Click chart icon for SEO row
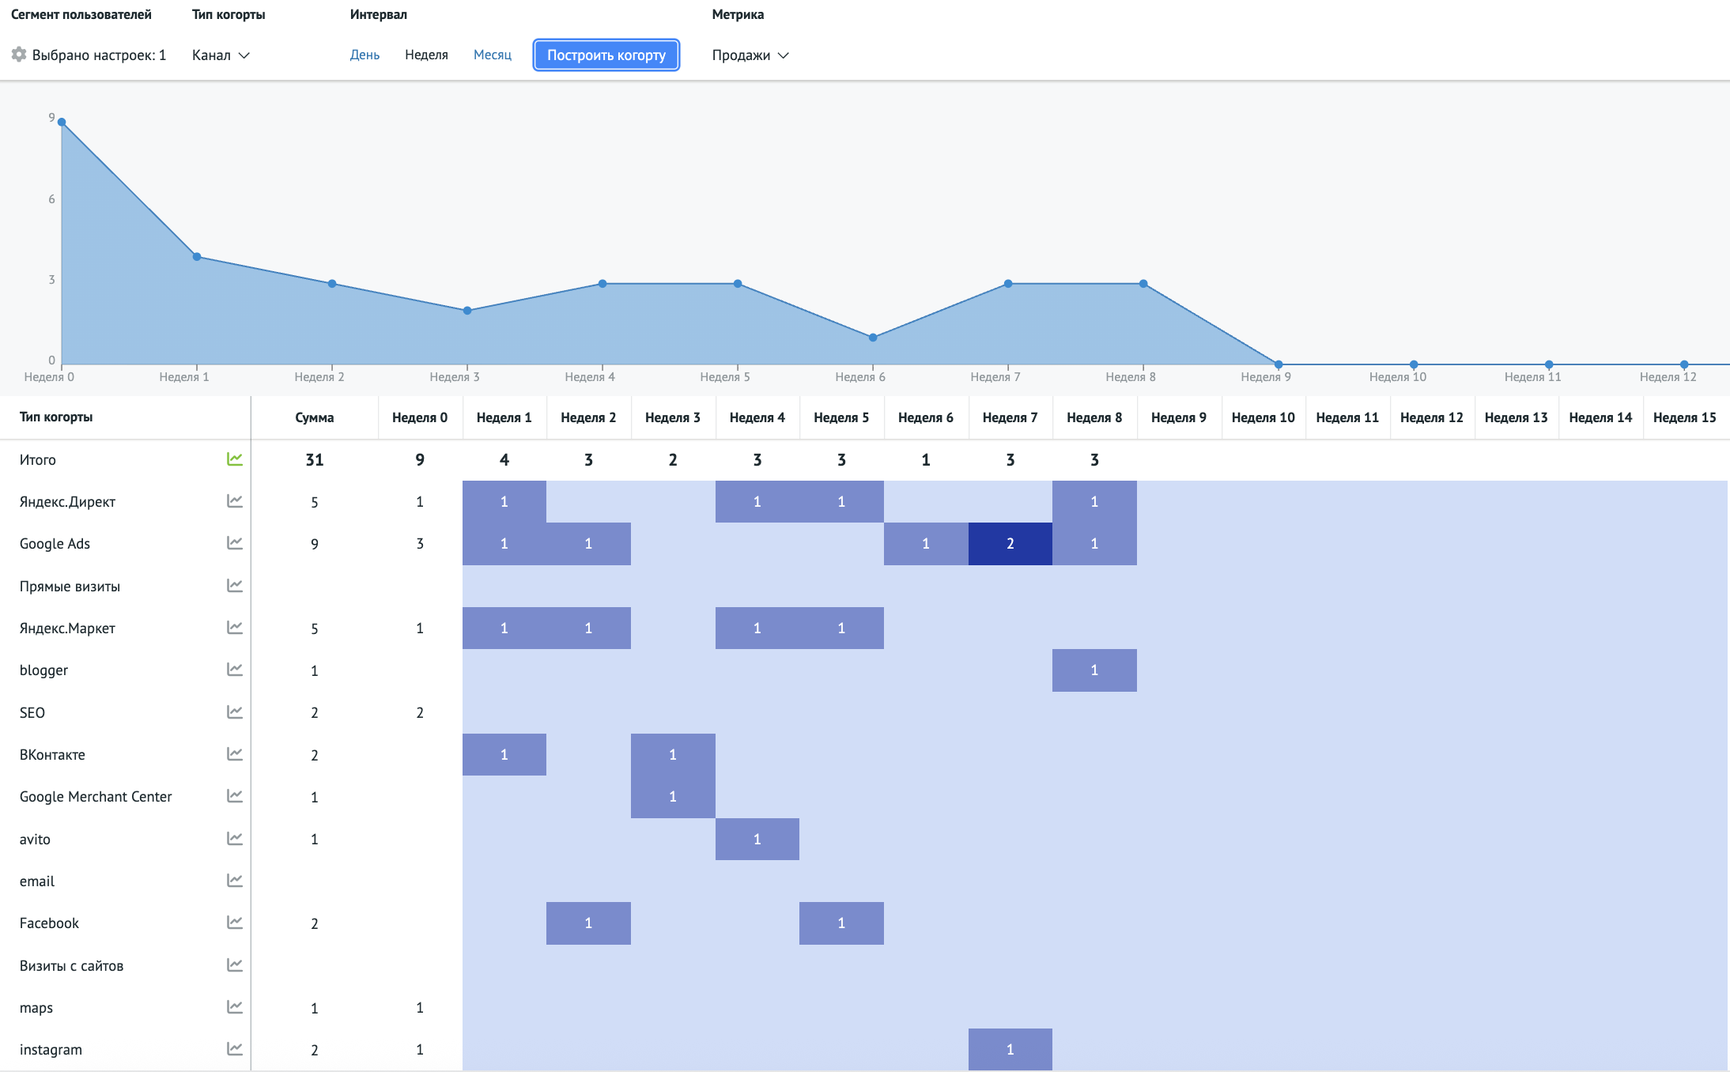Screen dimensions: 1730x1072 [x=235, y=712]
